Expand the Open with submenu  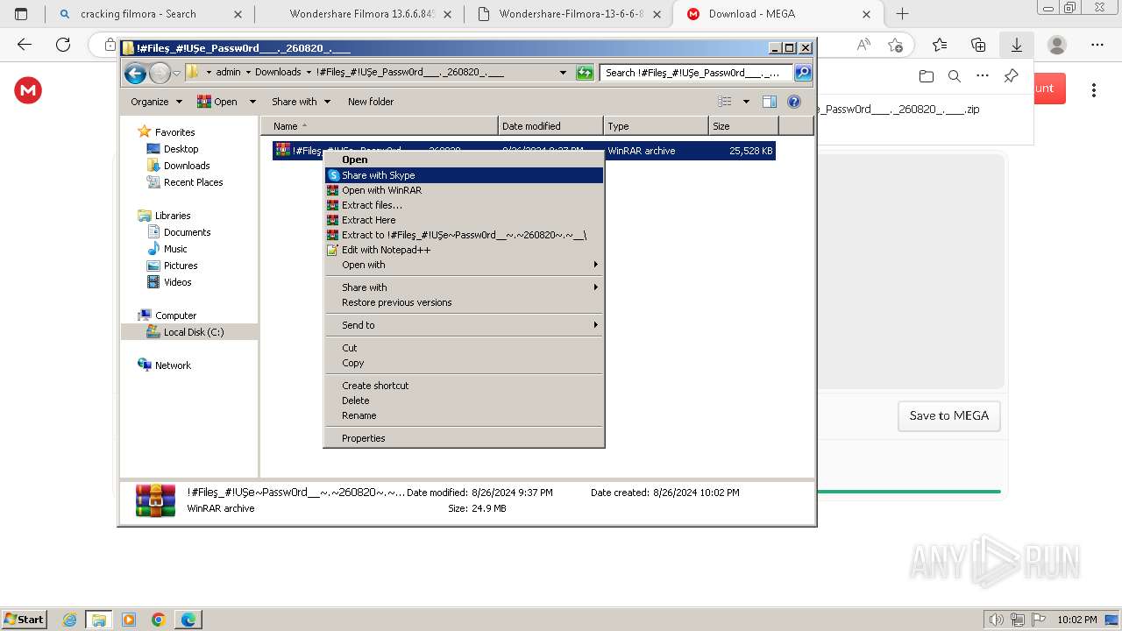[x=464, y=265]
